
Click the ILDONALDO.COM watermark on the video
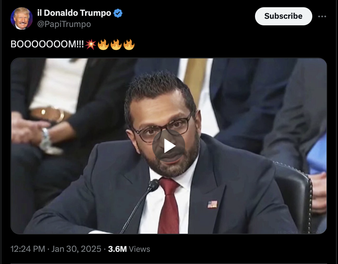(x=300, y=232)
